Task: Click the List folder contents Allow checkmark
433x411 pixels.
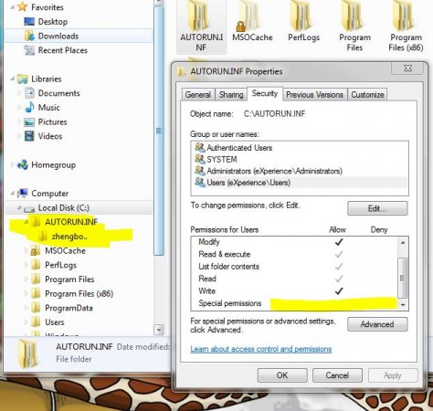Action: pyautogui.click(x=339, y=267)
